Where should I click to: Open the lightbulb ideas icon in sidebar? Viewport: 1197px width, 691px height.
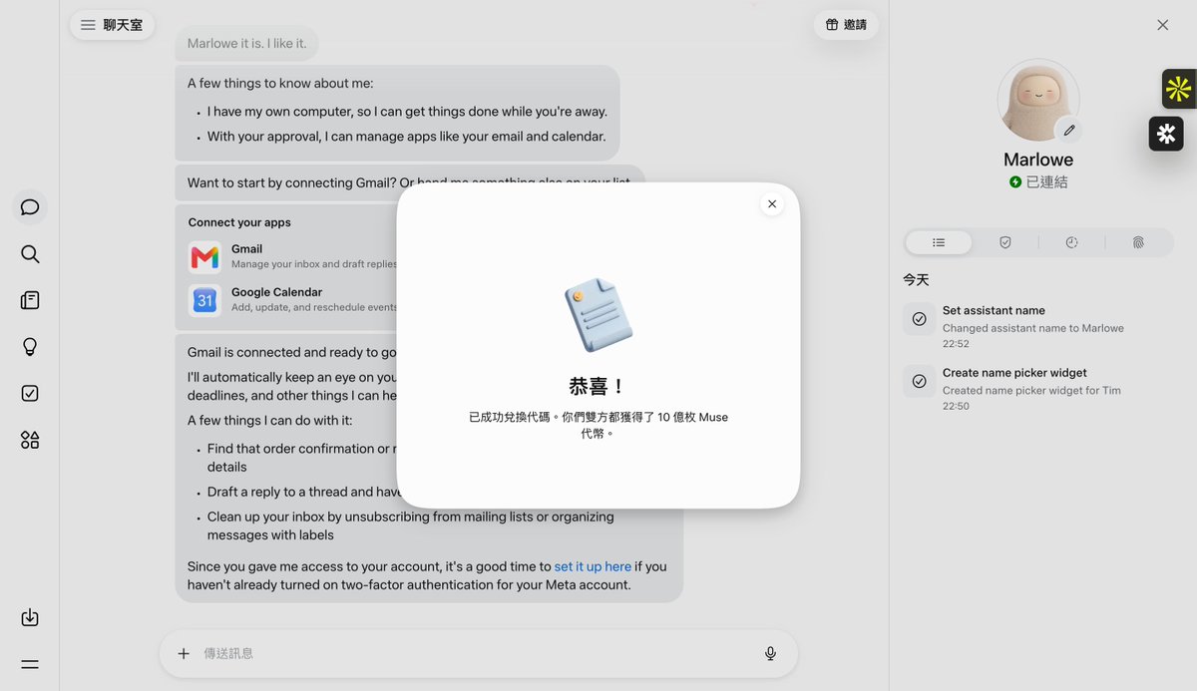pos(30,347)
